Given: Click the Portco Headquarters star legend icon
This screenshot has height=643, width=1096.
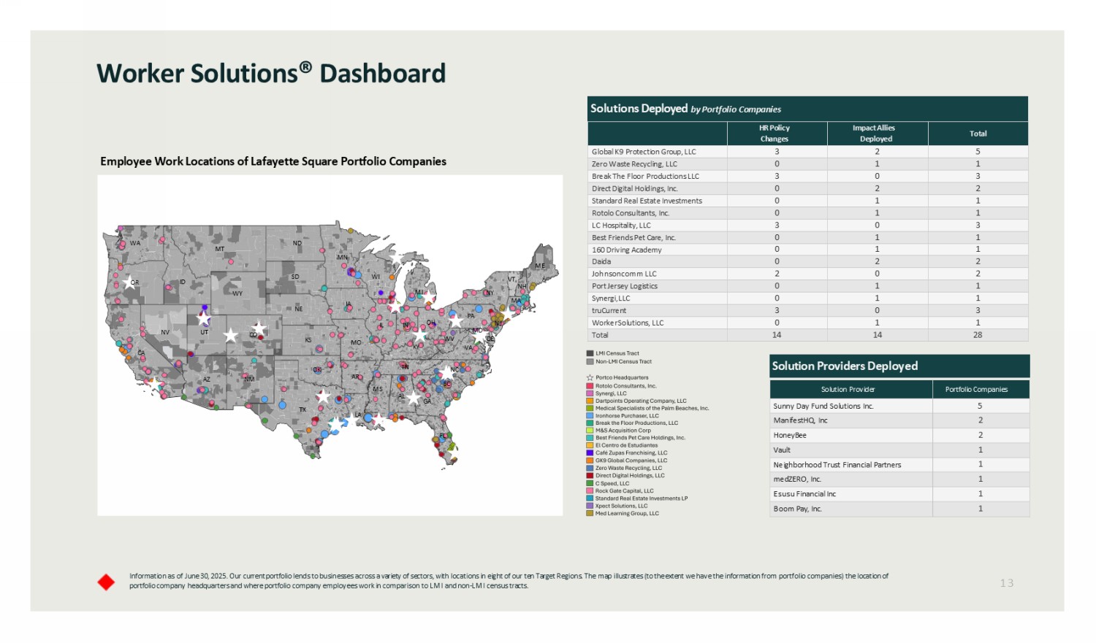Looking at the screenshot, I should pos(590,377).
